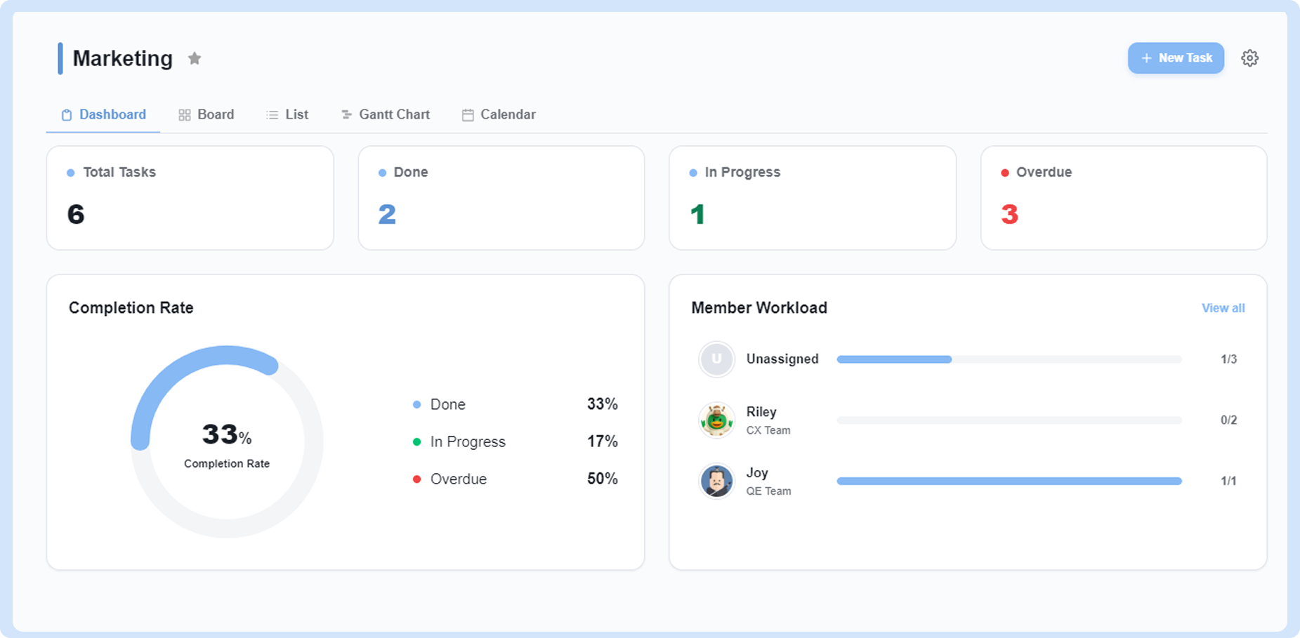This screenshot has height=638, width=1300.
Task: Switch to the Board tab
Action: (x=206, y=114)
